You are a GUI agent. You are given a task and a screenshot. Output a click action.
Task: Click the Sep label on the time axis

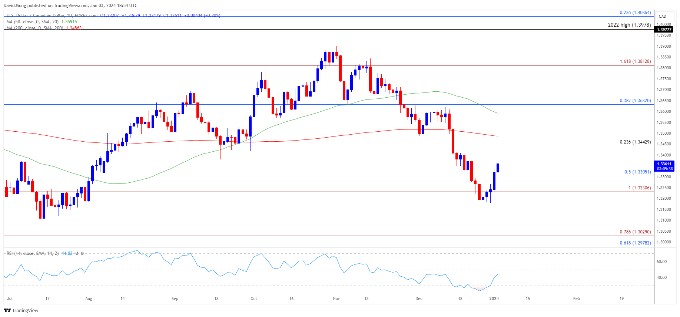pos(175,299)
